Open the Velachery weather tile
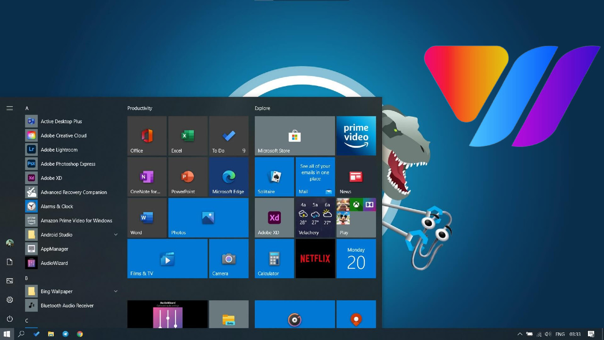The height and width of the screenshot is (340, 604). [x=315, y=218]
